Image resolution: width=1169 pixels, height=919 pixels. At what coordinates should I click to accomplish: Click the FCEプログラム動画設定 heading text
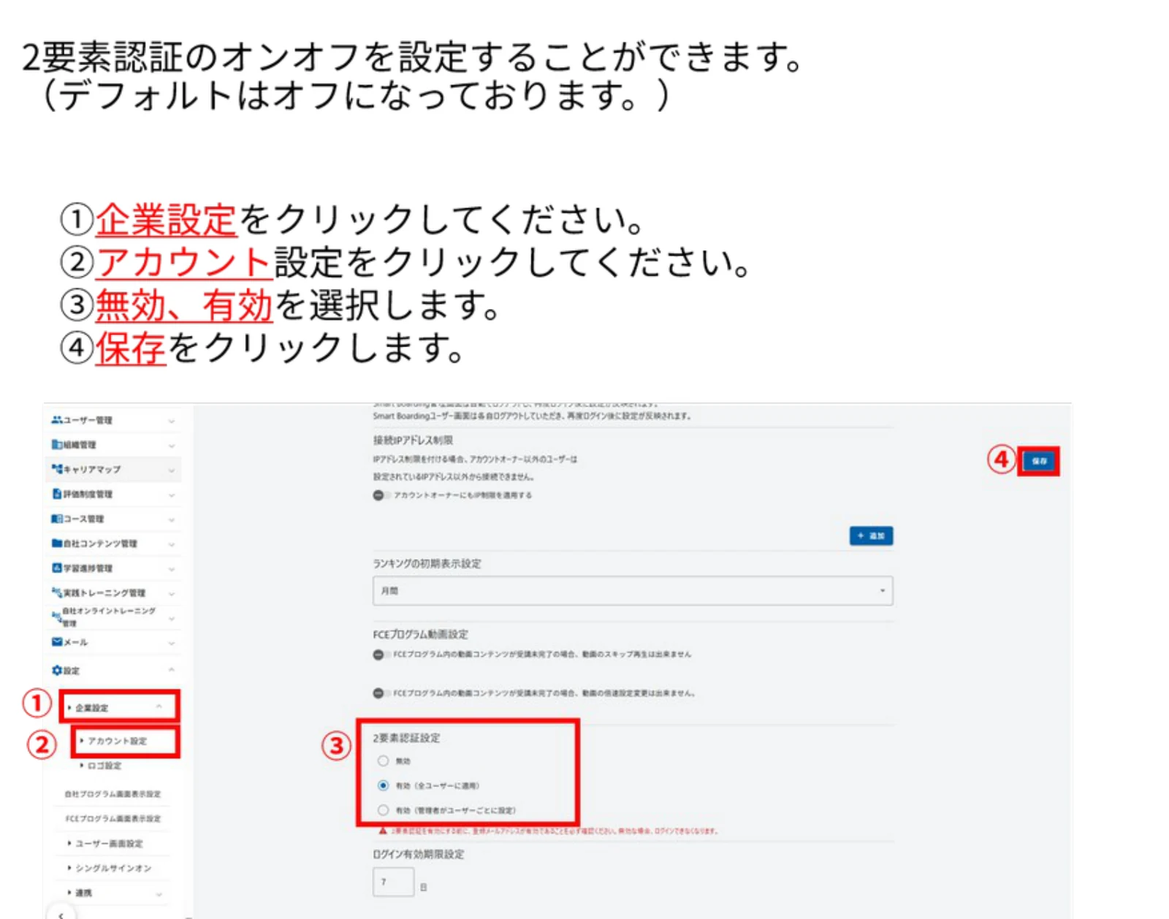(420, 634)
